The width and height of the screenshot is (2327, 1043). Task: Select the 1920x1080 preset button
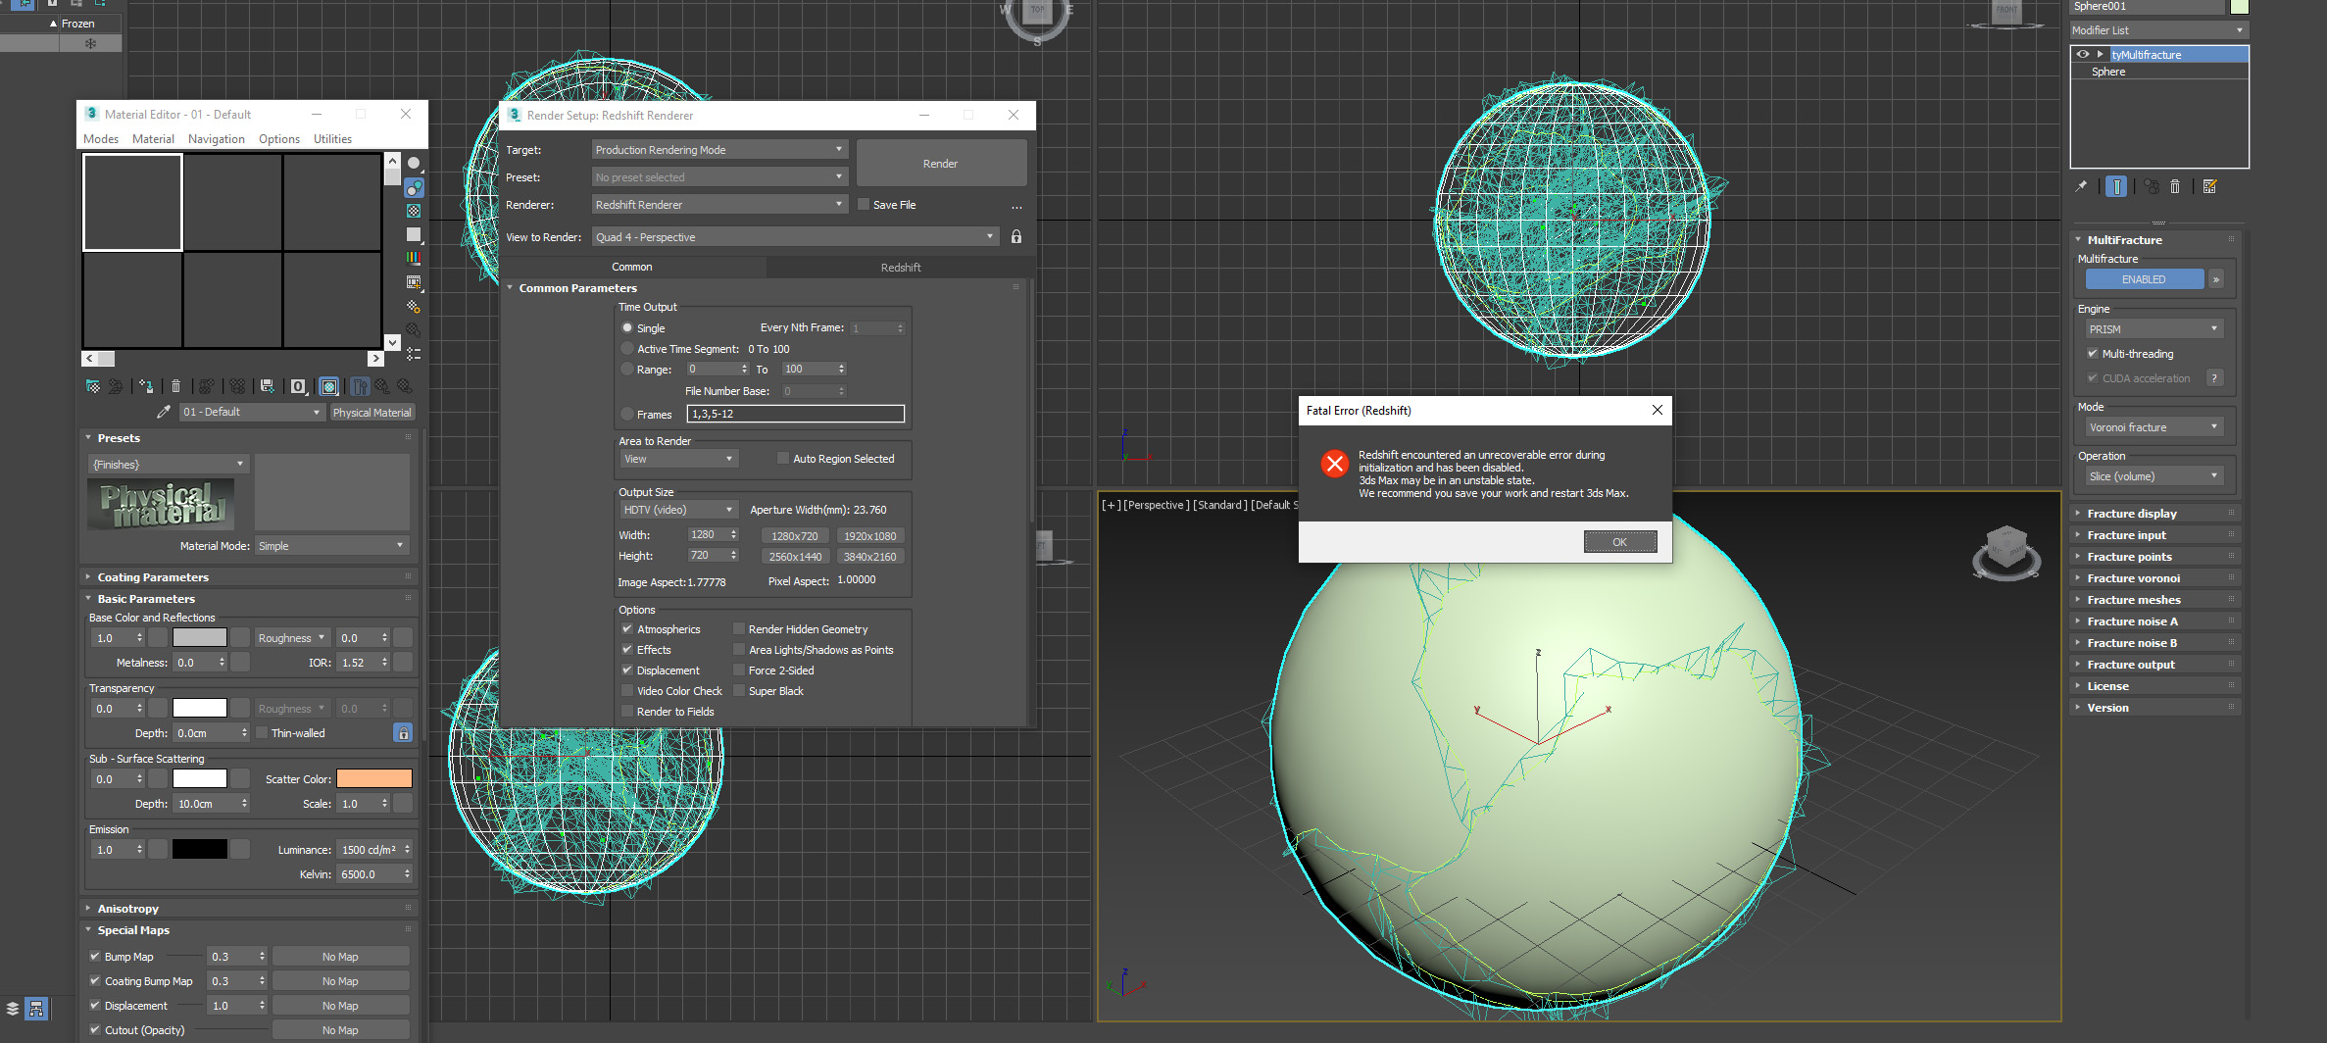(x=869, y=535)
